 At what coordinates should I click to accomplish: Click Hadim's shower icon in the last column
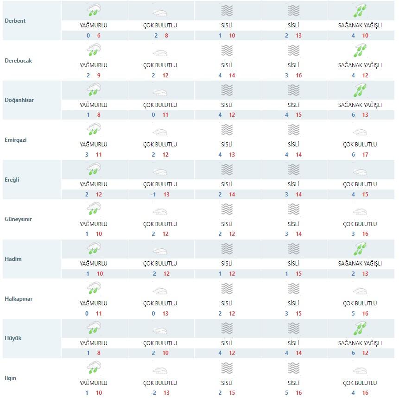click(x=360, y=249)
